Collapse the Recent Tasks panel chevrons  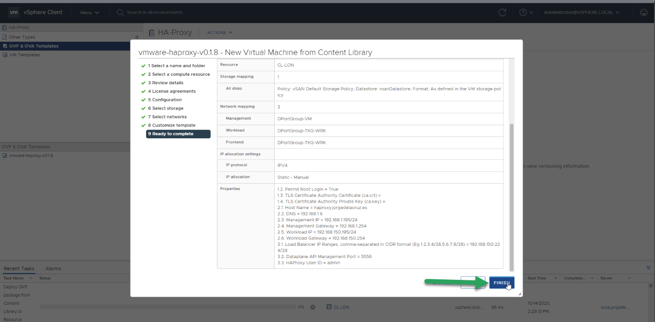(649, 268)
